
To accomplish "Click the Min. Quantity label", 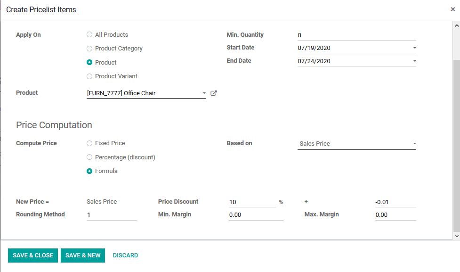I will tap(245, 35).
